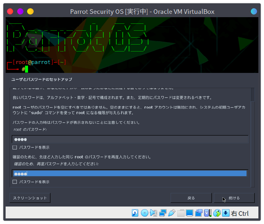
Task: Click the teal VirtualBox title bar icon
Action: point(253,11)
